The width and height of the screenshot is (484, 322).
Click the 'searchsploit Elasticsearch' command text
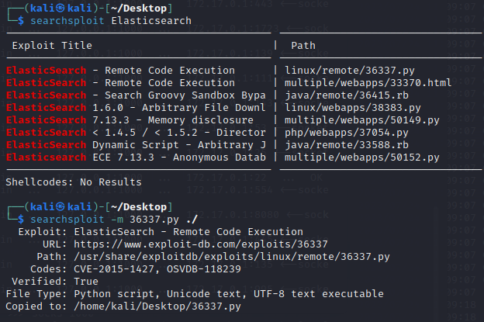point(111,21)
